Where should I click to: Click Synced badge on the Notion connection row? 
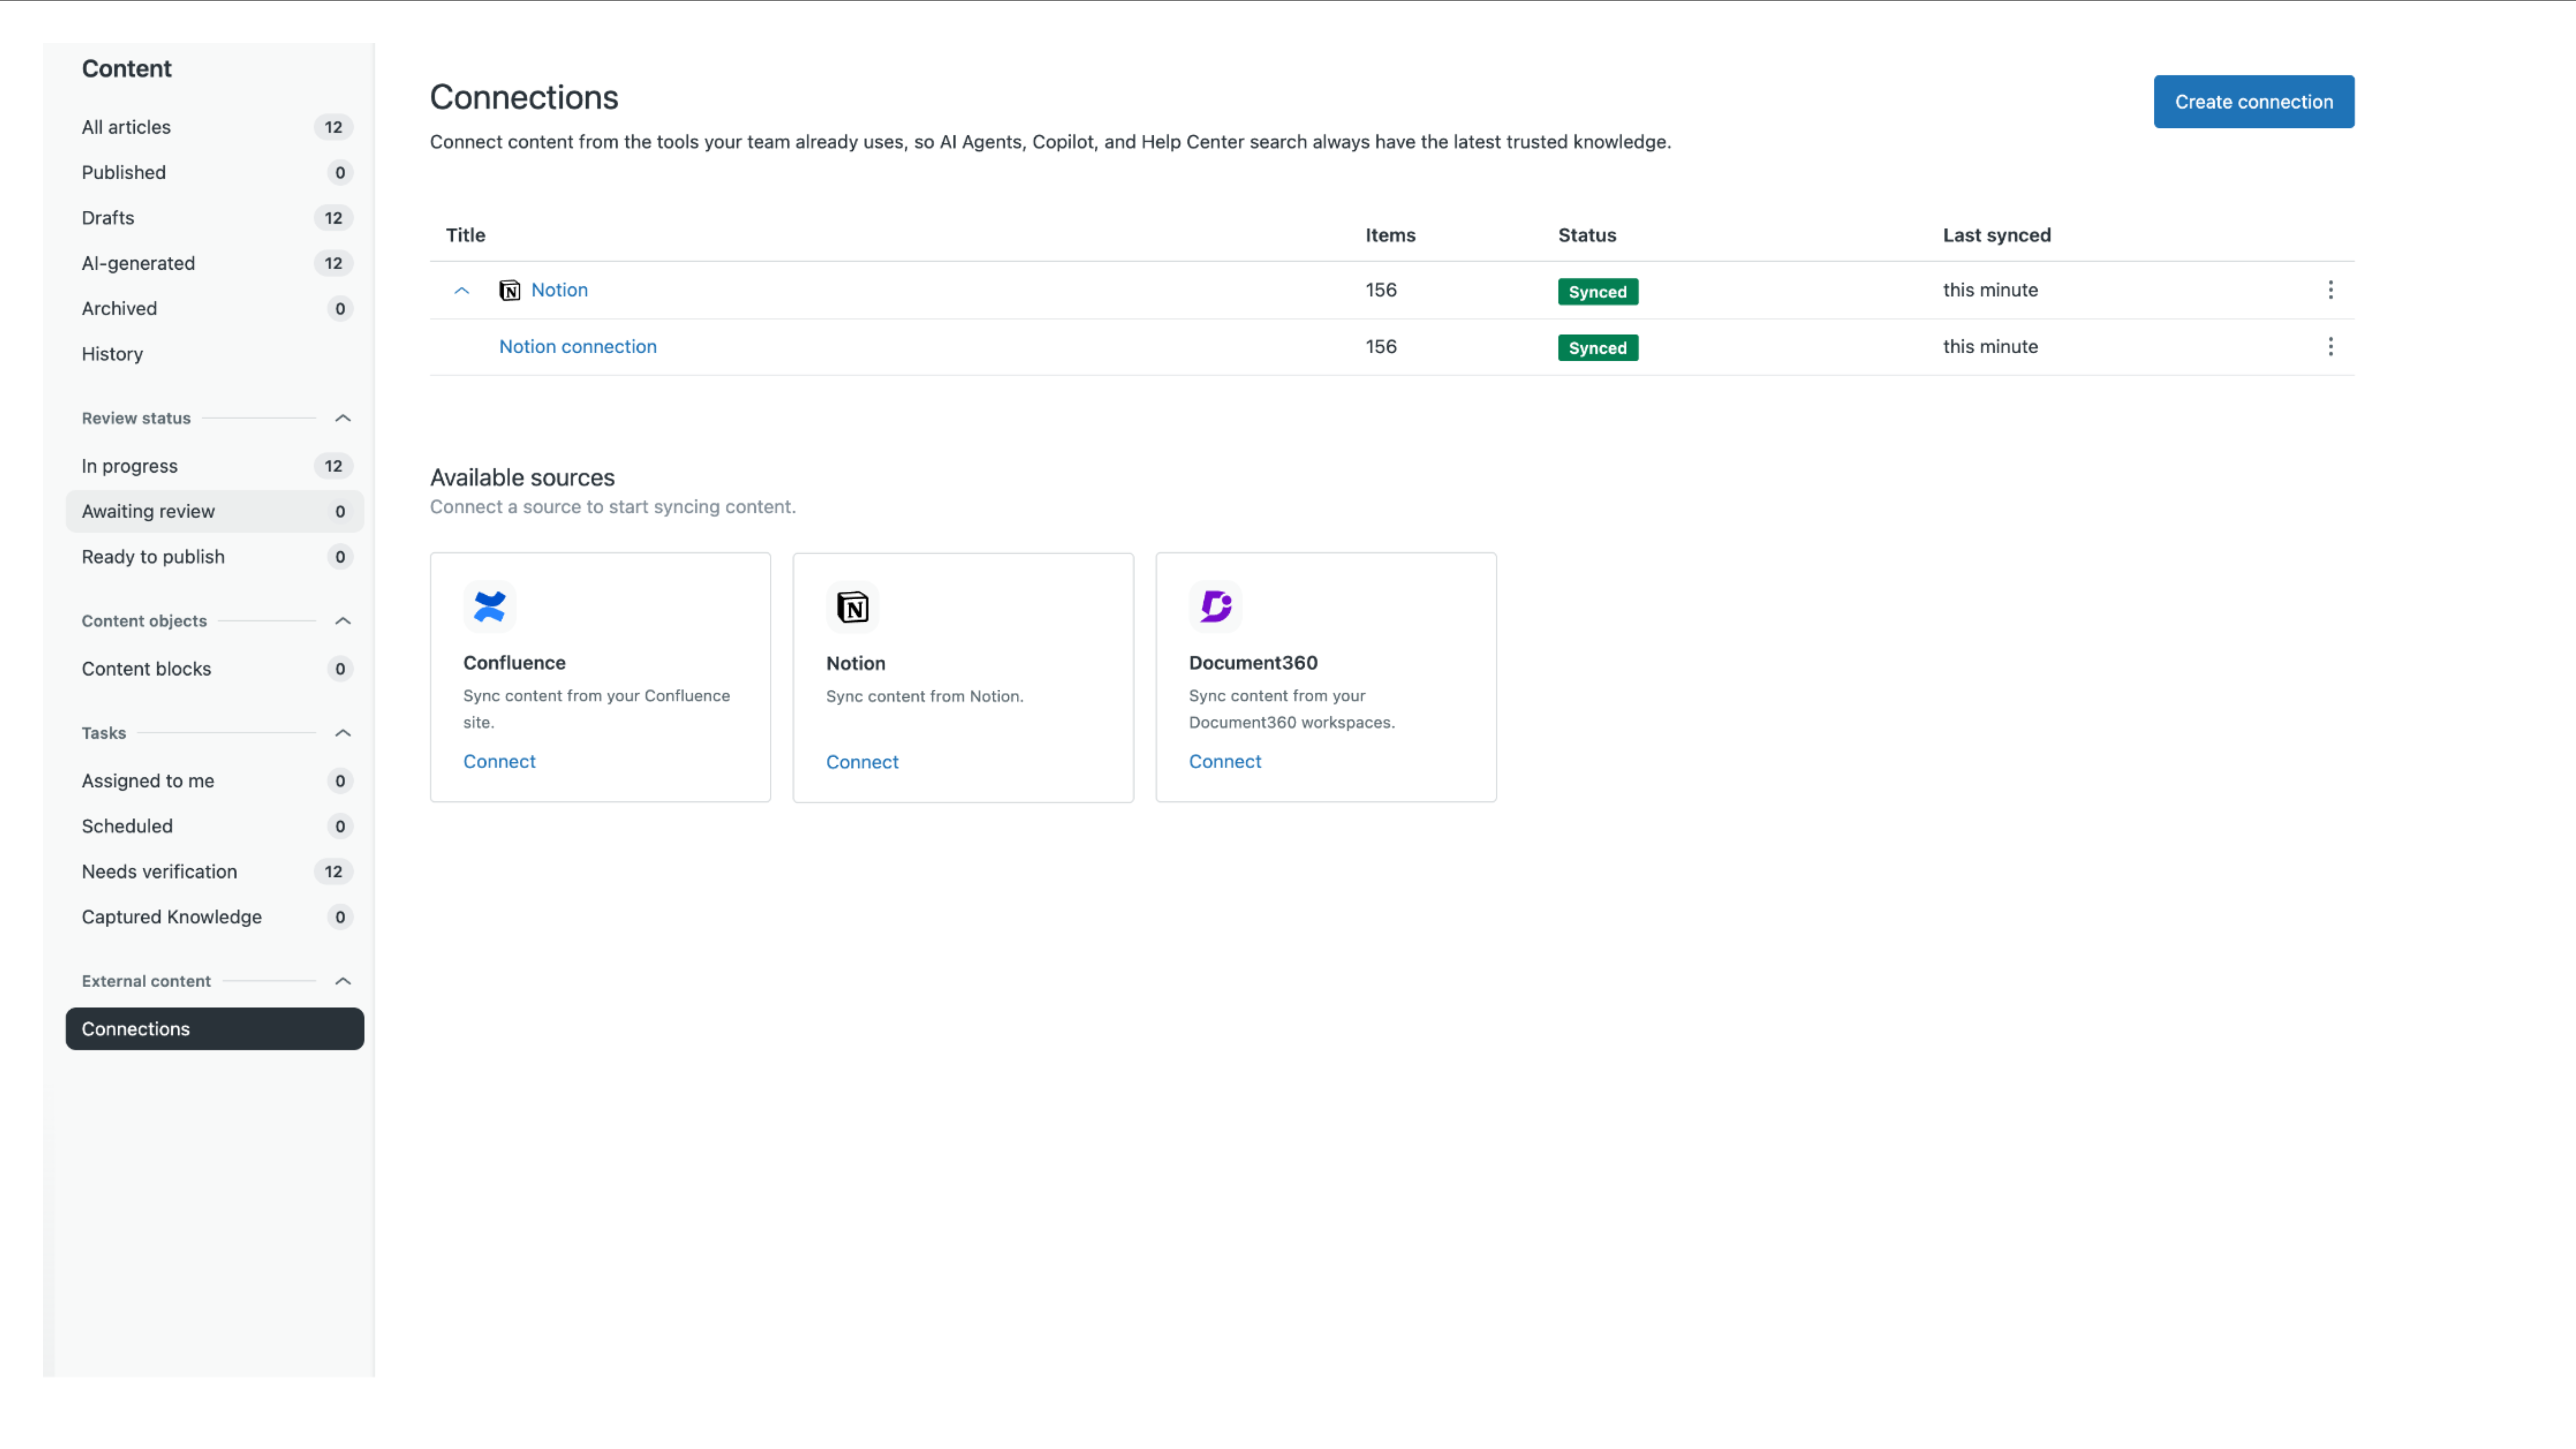coord(1597,348)
